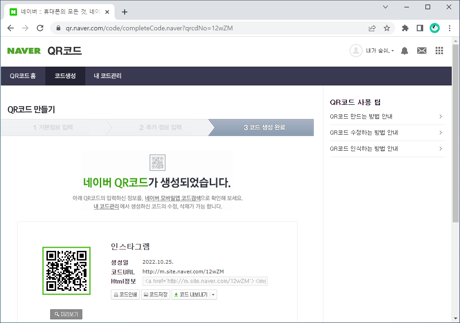The width and height of the screenshot is (460, 323).
Task: Click the creation date 2022.10.25.
Action: [x=158, y=262]
